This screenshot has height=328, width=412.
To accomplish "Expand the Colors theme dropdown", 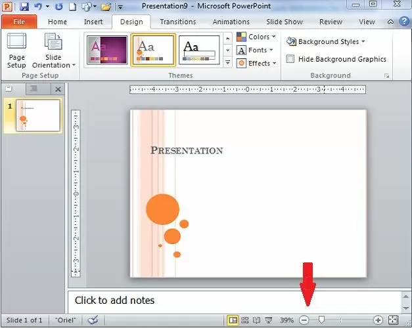I will [x=256, y=37].
